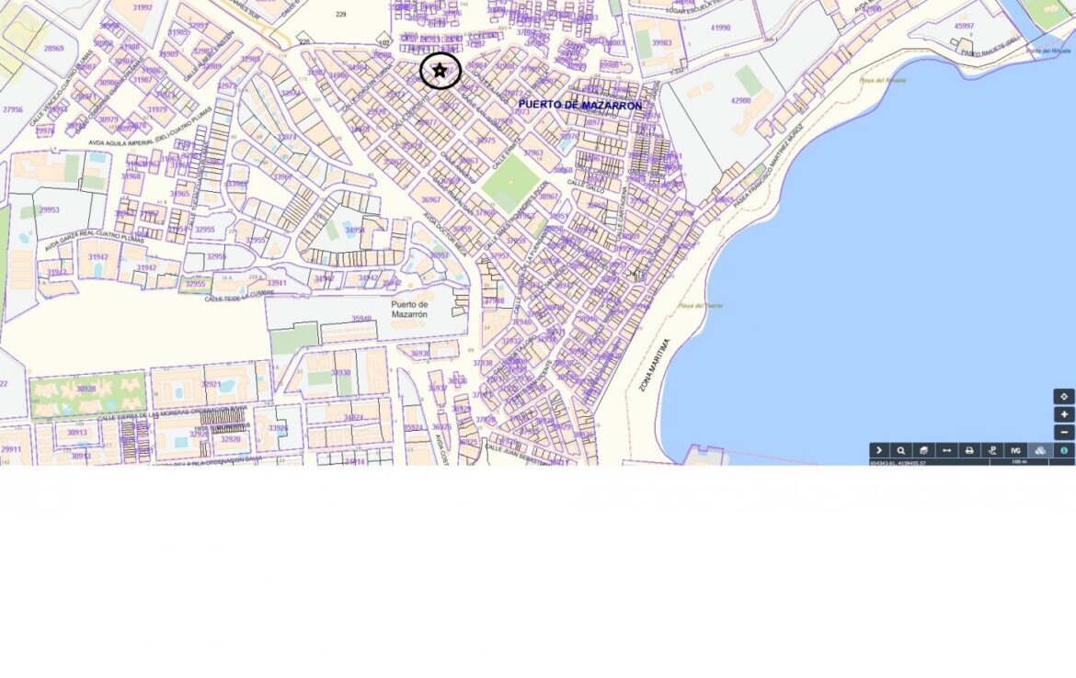Click the IVG toolbar button
The image size is (1076, 678).
pos(1016,450)
